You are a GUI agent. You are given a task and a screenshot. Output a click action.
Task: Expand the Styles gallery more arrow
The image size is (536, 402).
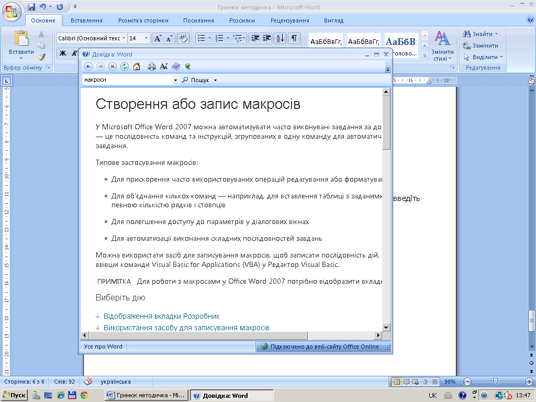[425, 55]
